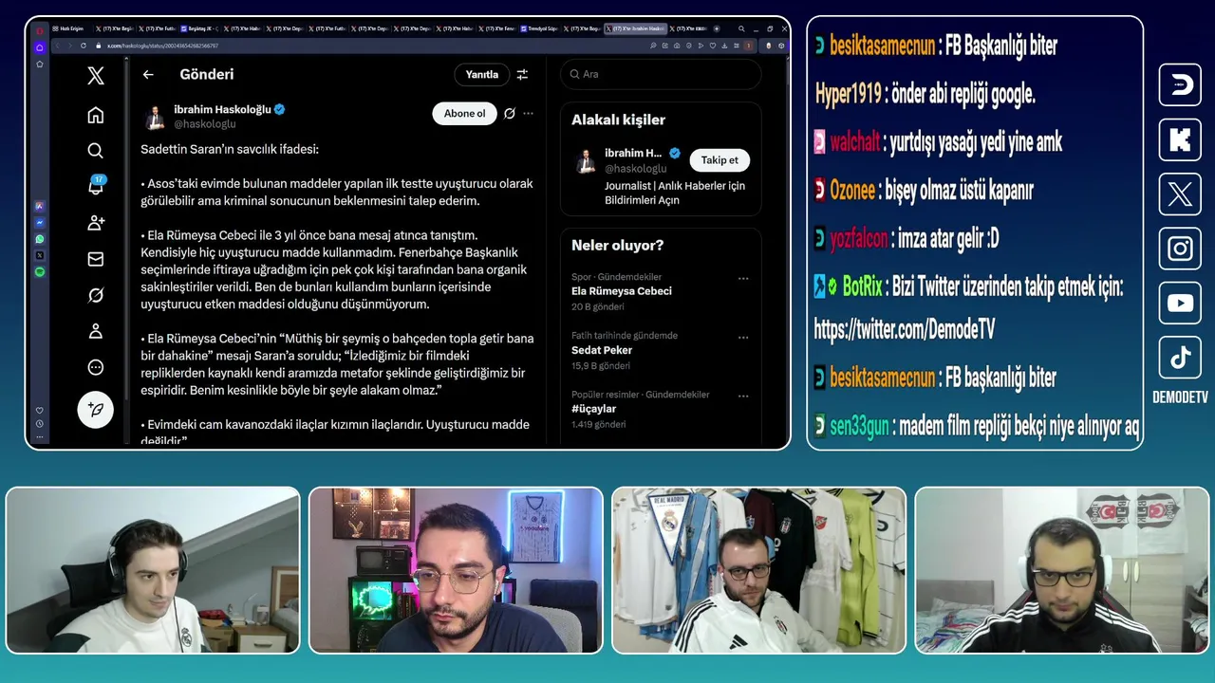The image size is (1215, 683).
Task: Click chat username yozfalcon
Action: pyautogui.click(x=859, y=239)
